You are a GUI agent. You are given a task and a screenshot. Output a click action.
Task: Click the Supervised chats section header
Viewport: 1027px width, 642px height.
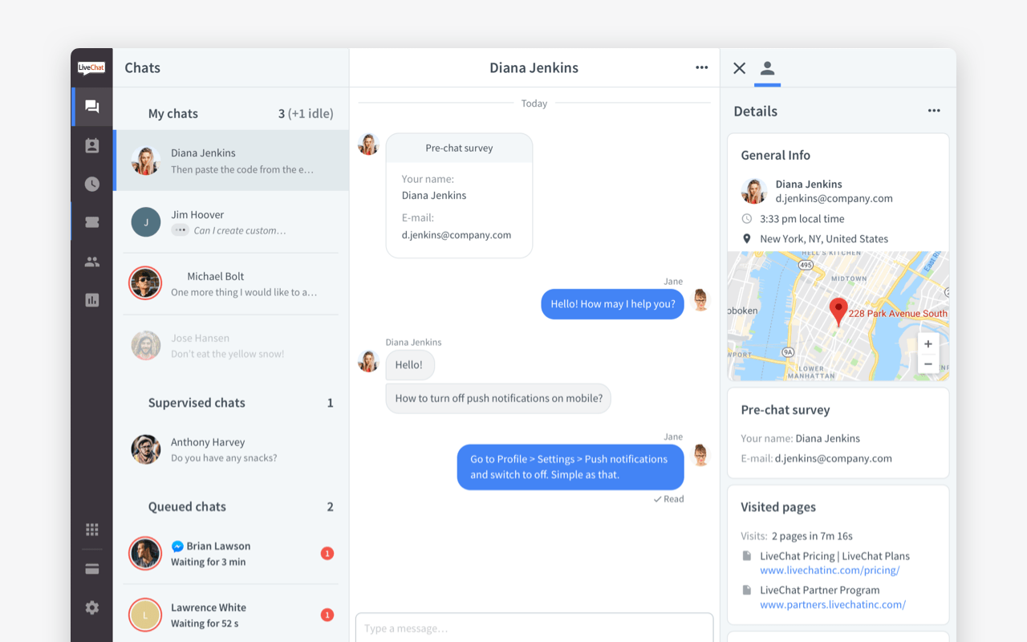coord(197,403)
